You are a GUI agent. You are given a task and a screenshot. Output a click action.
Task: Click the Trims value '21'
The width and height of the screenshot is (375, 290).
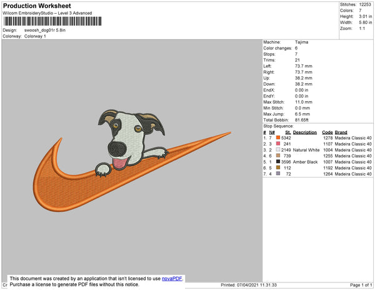coord(297,60)
